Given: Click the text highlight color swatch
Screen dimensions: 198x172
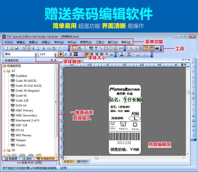Looking at the screenshot, I should click(129, 54).
